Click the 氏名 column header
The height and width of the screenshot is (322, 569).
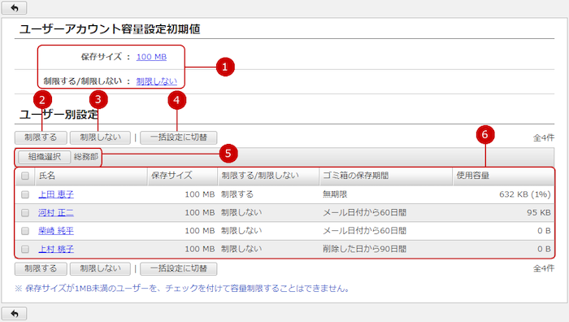tap(91, 176)
